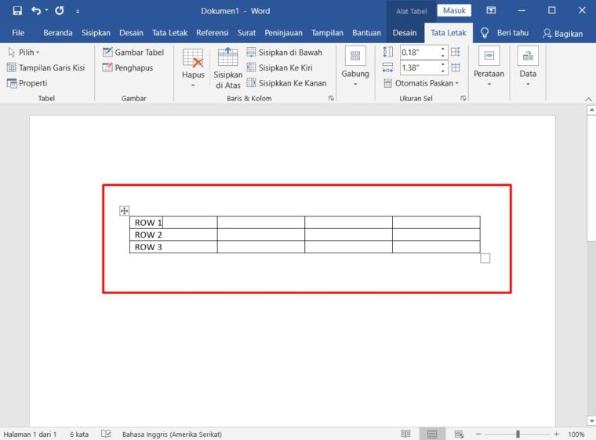The image size is (596, 440).
Task: Edit the row height field 0.18"
Action: (x=420, y=52)
